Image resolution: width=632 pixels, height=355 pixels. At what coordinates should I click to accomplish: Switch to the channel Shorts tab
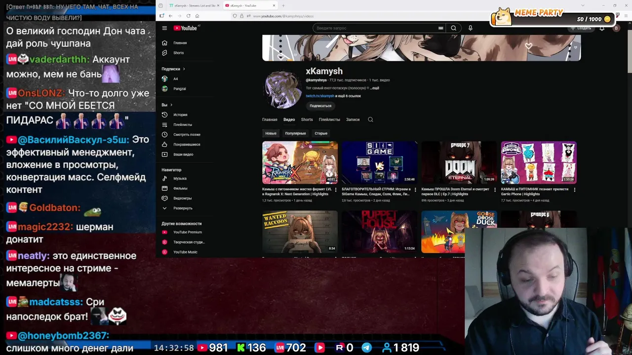coord(307,119)
